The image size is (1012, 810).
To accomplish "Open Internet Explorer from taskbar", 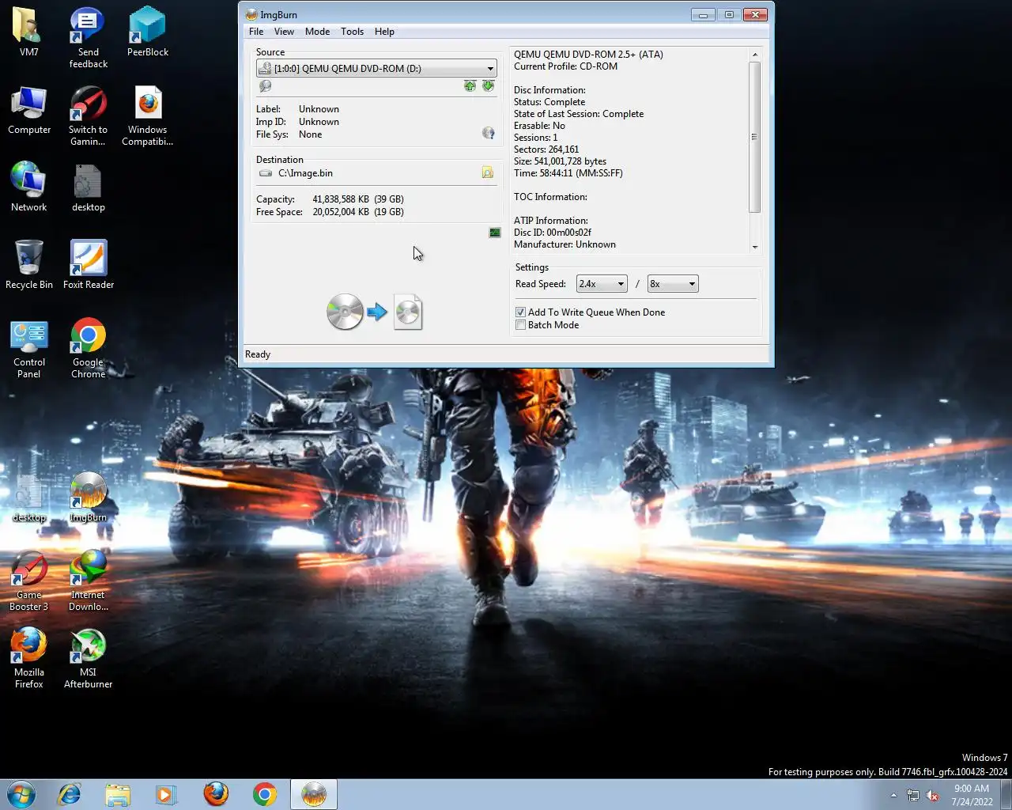I will coord(70,794).
